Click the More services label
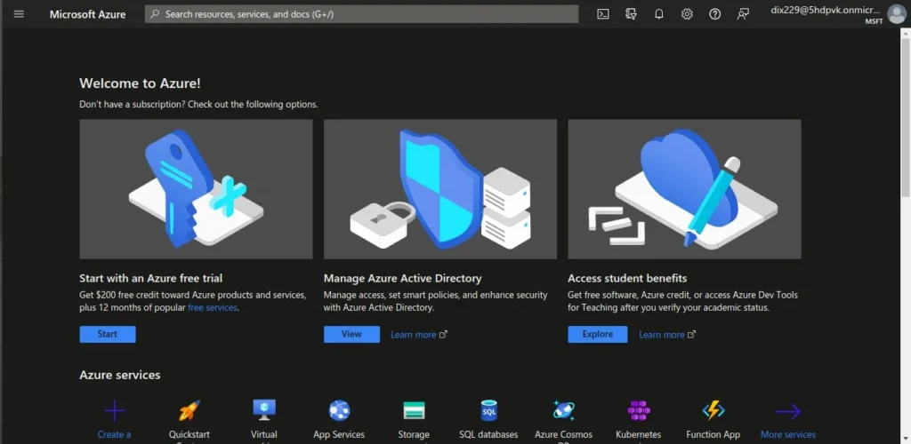 coord(788,434)
